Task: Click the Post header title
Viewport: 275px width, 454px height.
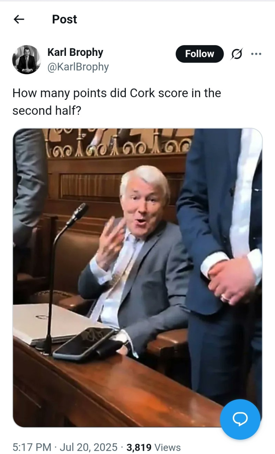Action: click(x=65, y=20)
